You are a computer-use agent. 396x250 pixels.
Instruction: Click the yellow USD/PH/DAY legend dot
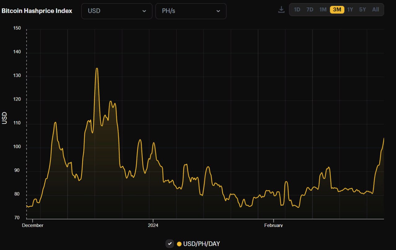pyautogui.click(x=179, y=244)
